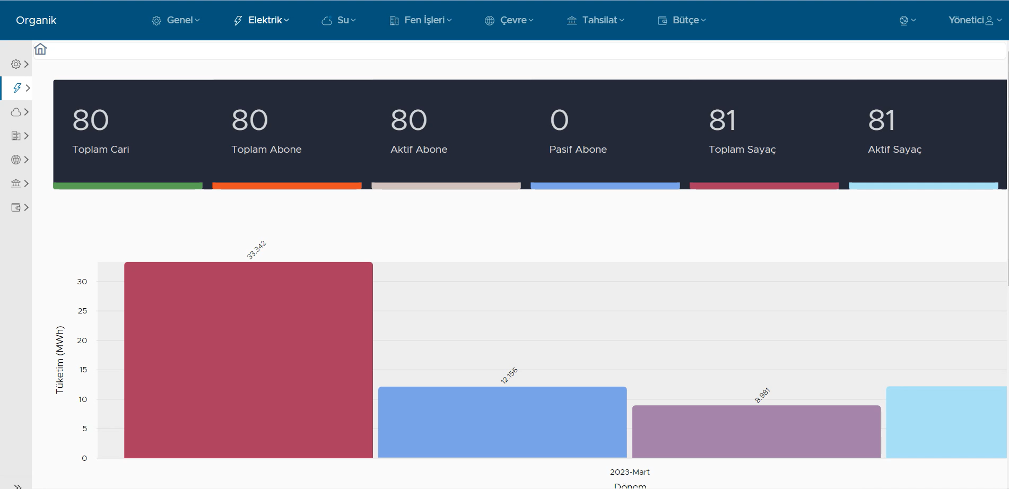Open the Çevre menu

509,20
